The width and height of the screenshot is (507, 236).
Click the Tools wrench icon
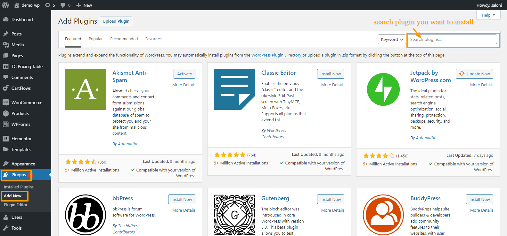pos(6,228)
